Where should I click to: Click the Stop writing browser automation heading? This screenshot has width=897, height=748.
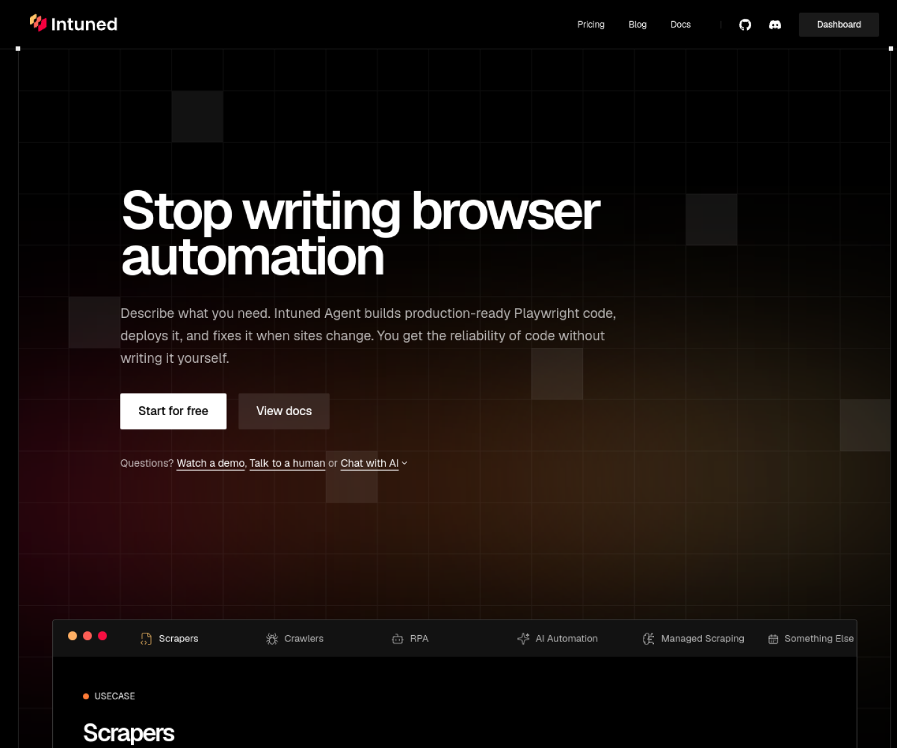pos(361,233)
